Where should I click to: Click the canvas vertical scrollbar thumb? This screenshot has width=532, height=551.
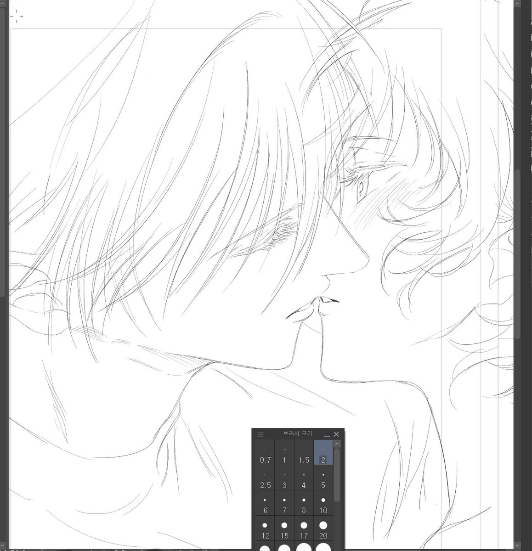click(517, 254)
